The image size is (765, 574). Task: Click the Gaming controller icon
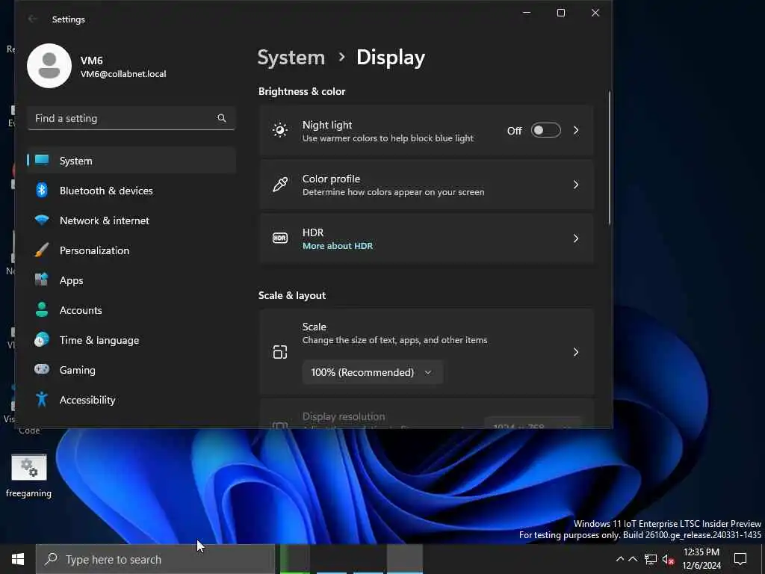pyautogui.click(x=42, y=369)
